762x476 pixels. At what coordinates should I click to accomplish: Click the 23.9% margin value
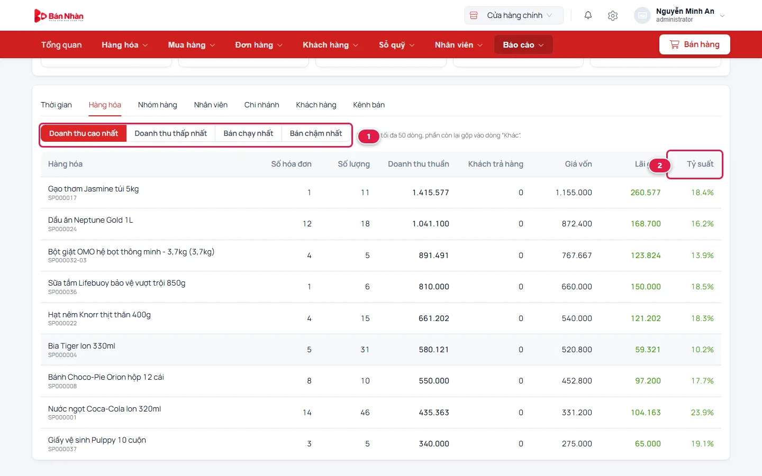(702, 413)
